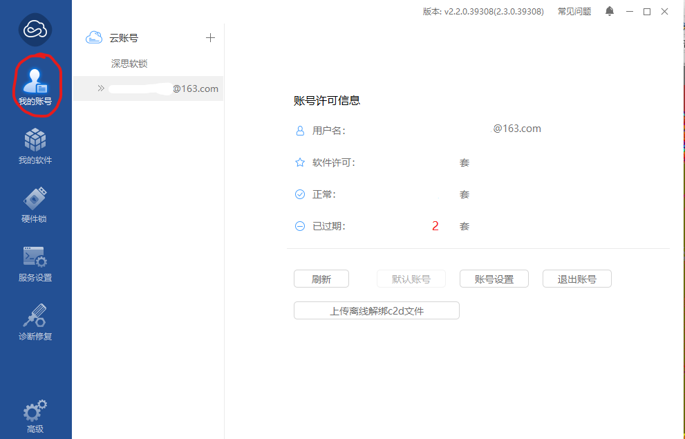Open the 硬件锁 hardware lock section
This screenshot has height=439, width=685.
click(35, 205)
